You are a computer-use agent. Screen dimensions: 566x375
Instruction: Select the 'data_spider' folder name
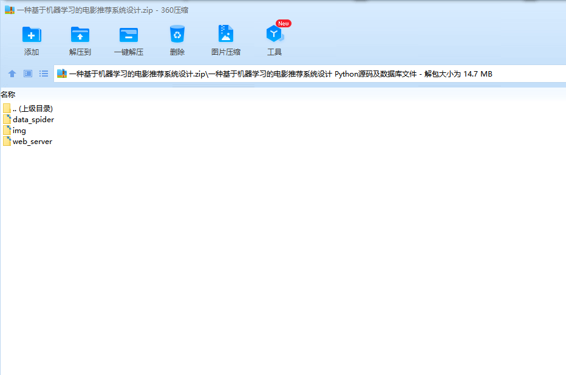pyautogui.click(x=33, y=120)
